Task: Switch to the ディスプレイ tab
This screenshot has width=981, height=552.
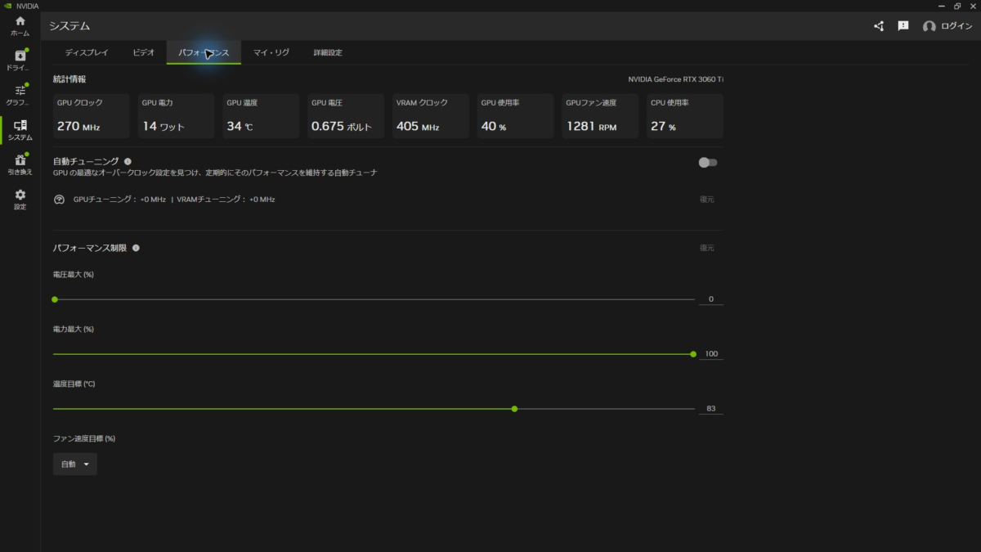Action: pos(87,52)
